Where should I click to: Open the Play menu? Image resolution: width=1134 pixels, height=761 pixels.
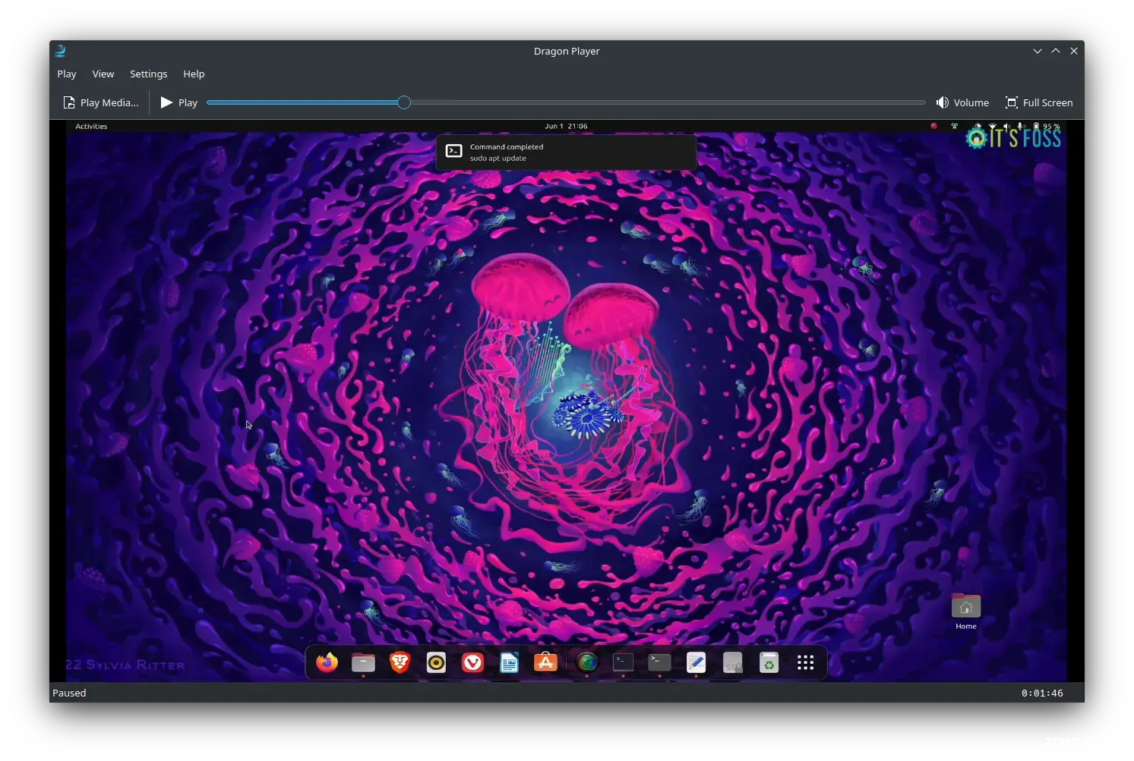[67, 74]
